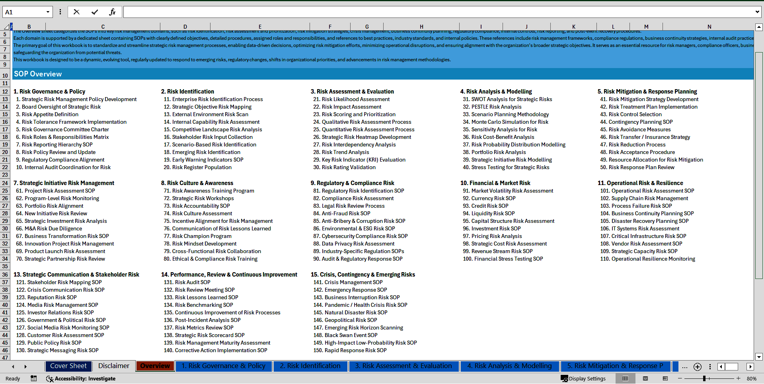This screenshot has height=384, width=764.
Task: Show more sheet tabs via ellipsis
Action: (684, 366)
